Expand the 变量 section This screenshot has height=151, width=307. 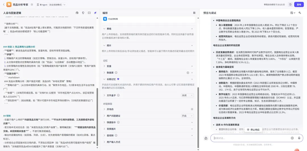(x=104, y=66)
